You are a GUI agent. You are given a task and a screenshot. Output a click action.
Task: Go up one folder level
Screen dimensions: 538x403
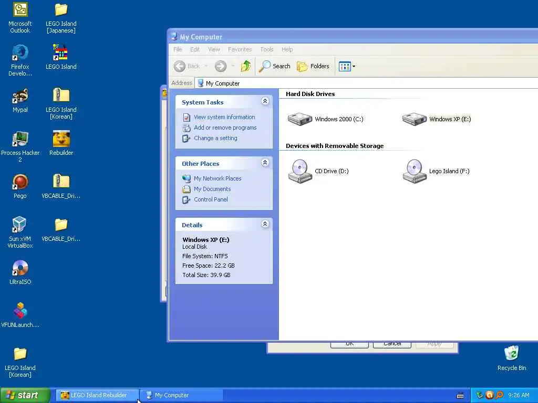pos(246,66)
